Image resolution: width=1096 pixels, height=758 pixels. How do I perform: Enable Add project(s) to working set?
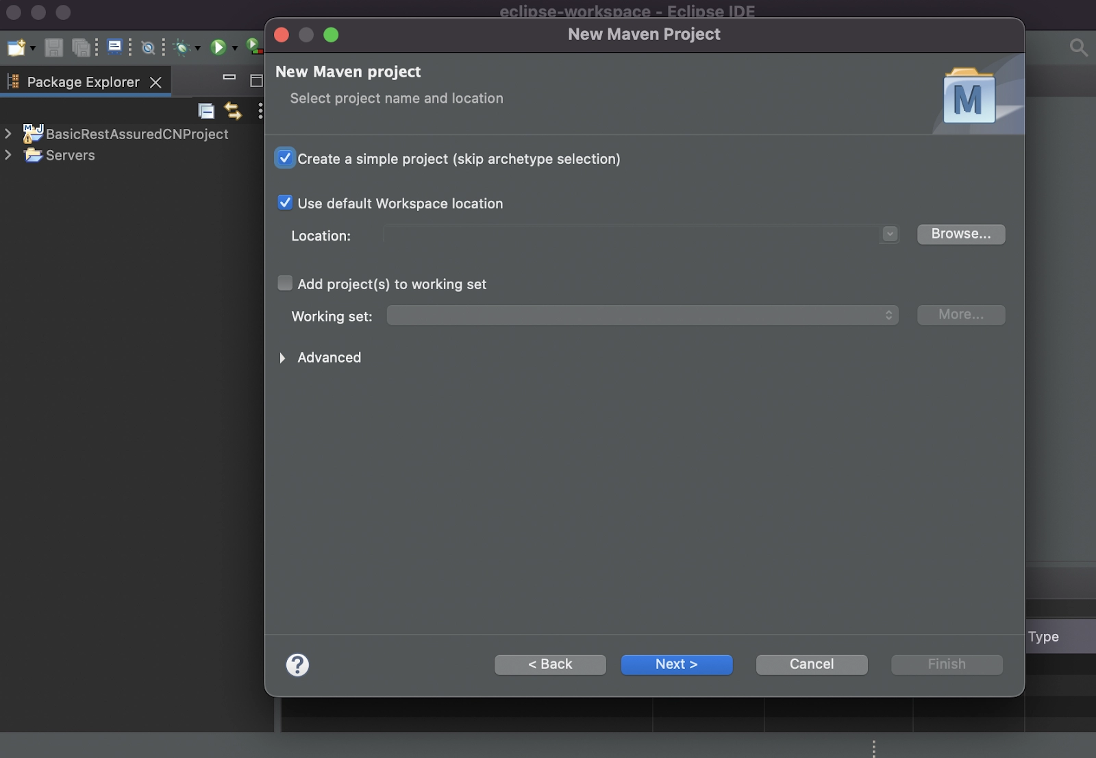(x=285, y=283)
